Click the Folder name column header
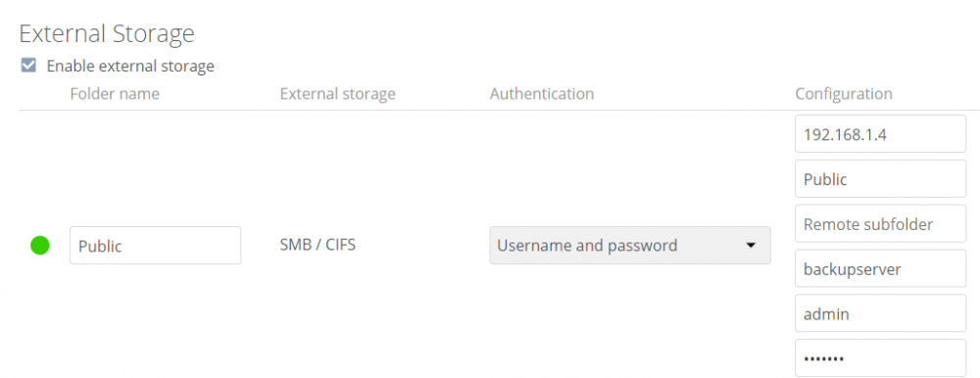This screenshot has width=980, height=378. (115, 94)
